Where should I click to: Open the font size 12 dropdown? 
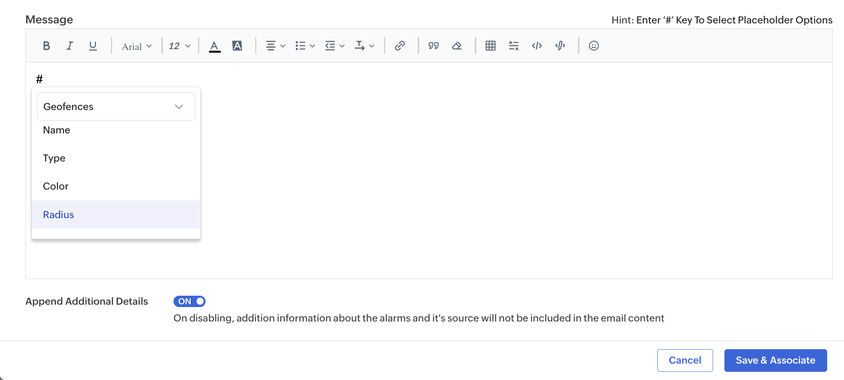180,46
